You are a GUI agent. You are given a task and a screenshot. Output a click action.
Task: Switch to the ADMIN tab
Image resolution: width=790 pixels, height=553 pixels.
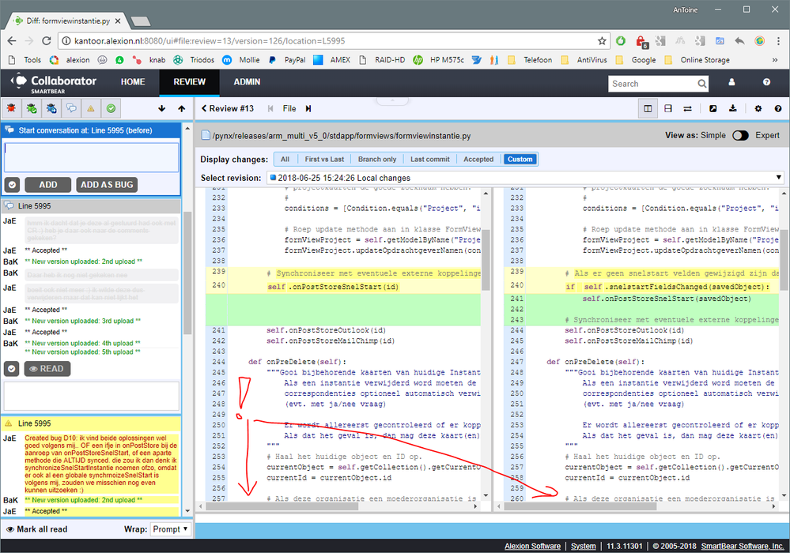246,81
